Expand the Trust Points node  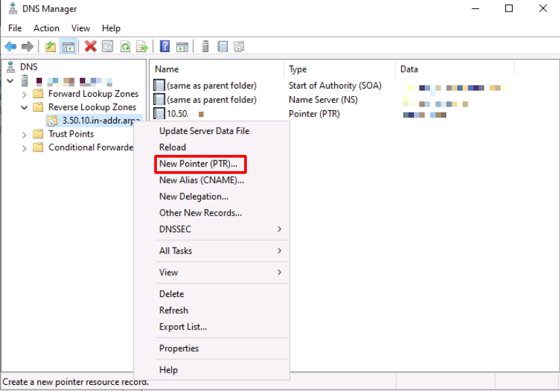click(25, 134)
